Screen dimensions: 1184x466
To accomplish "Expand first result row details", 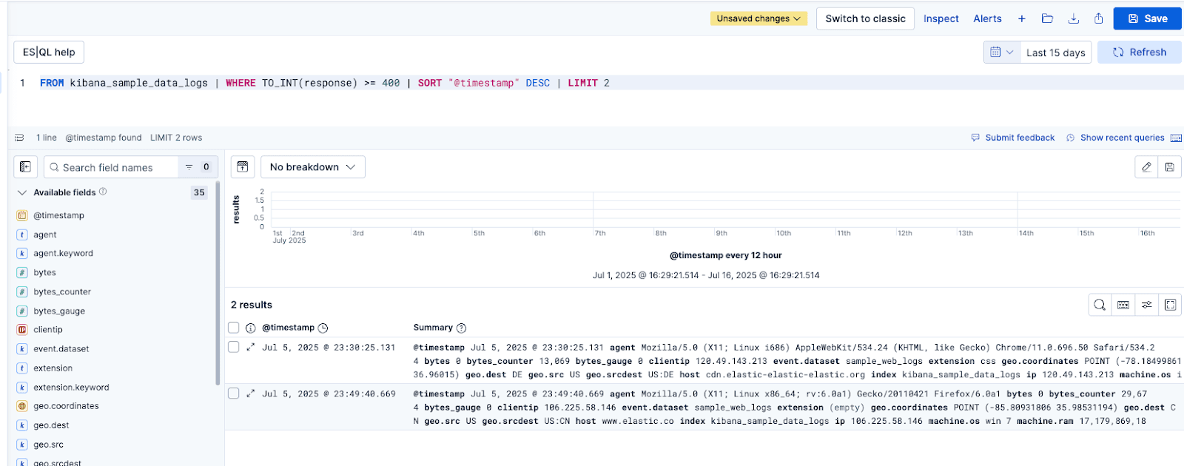I will tap(250, 347).
